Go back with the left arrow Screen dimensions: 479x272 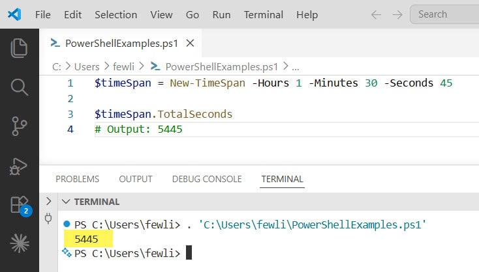point(376,14)
